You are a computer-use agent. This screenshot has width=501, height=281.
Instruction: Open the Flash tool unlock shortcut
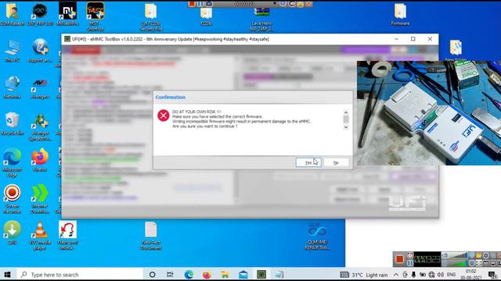tap(67, 236)
